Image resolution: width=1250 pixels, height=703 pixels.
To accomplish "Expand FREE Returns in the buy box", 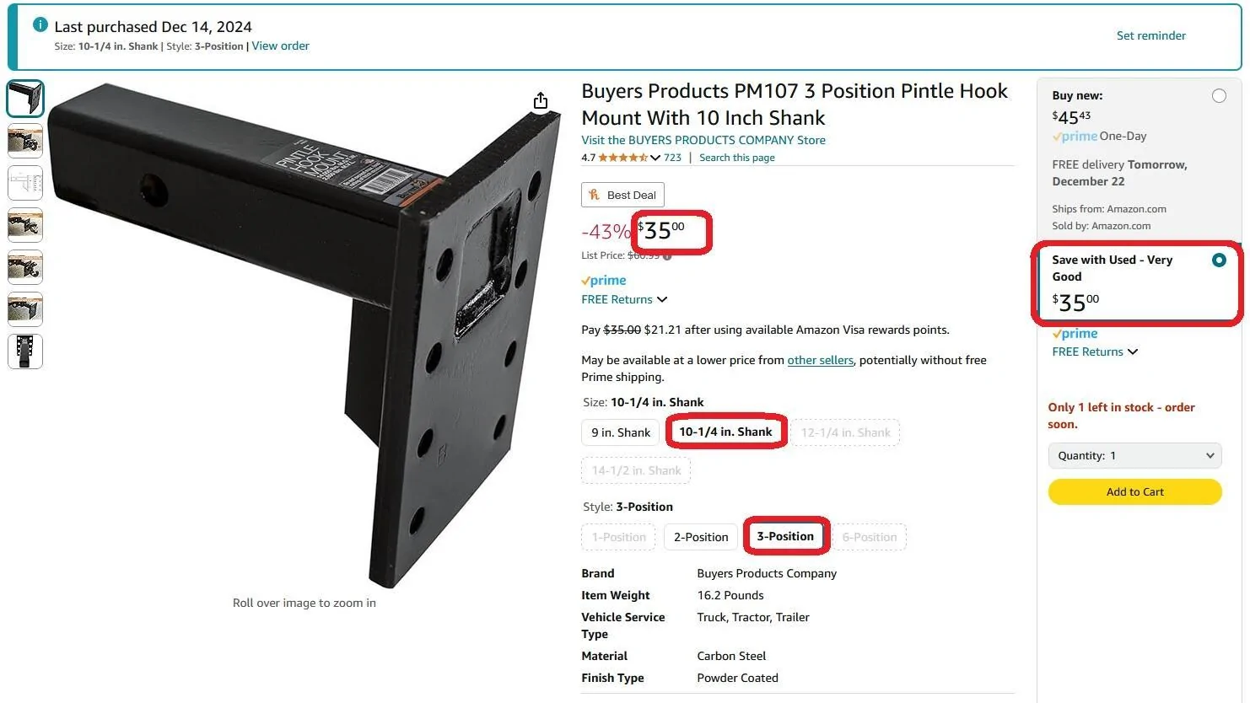I will click(x=1095, y=351).
